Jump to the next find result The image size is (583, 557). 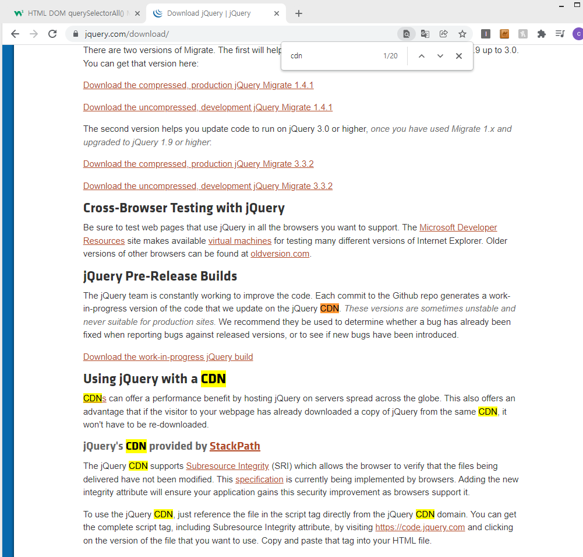click(x=440, y=56)
